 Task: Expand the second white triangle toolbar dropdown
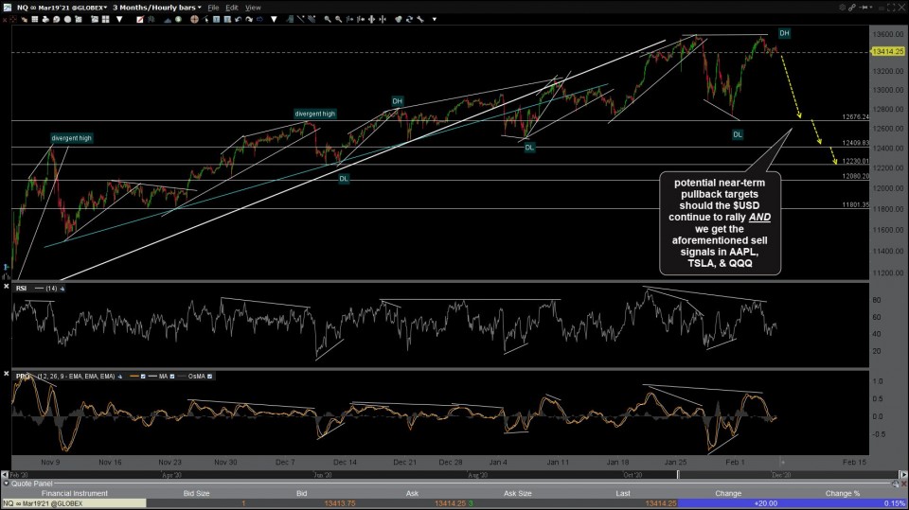(x=274, y=19)
